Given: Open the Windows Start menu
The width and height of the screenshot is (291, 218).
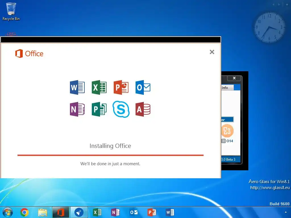Looking at the screenshot, I should pos(8,212).
